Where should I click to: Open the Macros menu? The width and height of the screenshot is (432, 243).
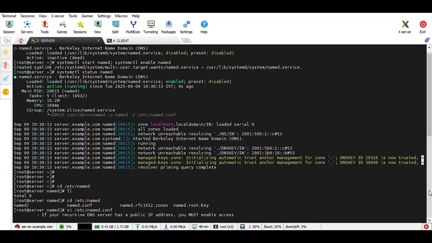121,16
